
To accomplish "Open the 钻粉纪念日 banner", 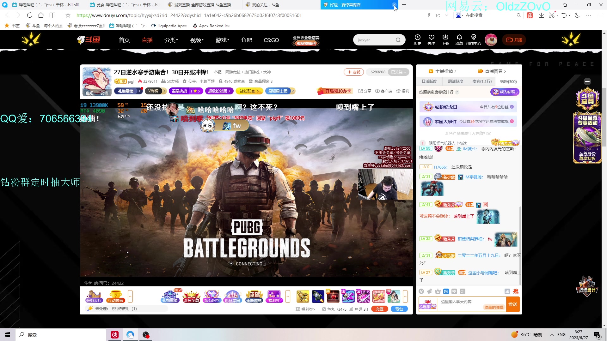I will pyautogui.click(x=468, y=107).
